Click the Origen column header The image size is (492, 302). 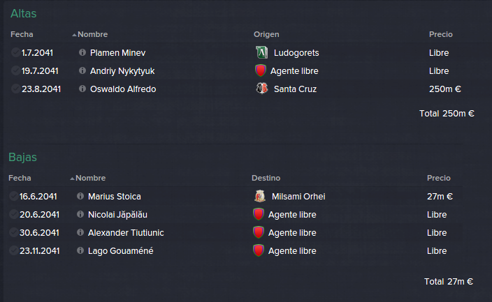(266, 34)
